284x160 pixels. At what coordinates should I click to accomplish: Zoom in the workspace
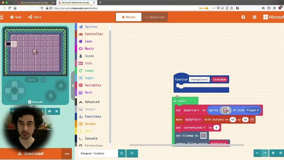280,153
